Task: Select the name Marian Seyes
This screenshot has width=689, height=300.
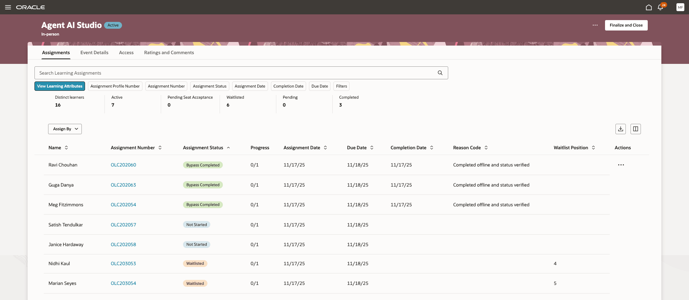Action: 62,283
